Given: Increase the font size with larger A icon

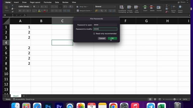Looking at the screenshot, I should click(x=42, y=7).
